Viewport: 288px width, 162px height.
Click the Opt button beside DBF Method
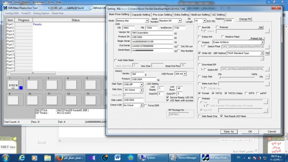(267, 53)
